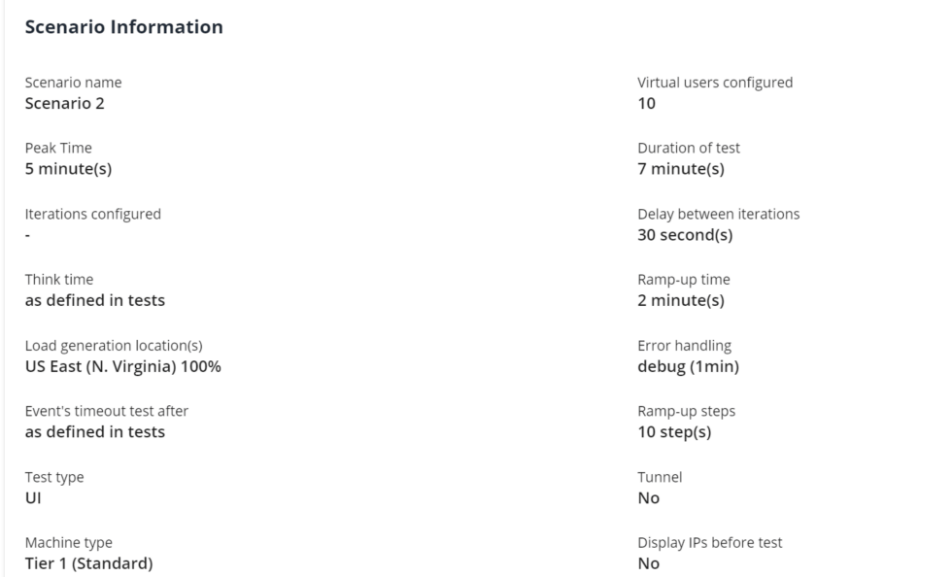Click the Think time value text
The width and height of the screenshot is (952, 577).
(x=94, y=300)
